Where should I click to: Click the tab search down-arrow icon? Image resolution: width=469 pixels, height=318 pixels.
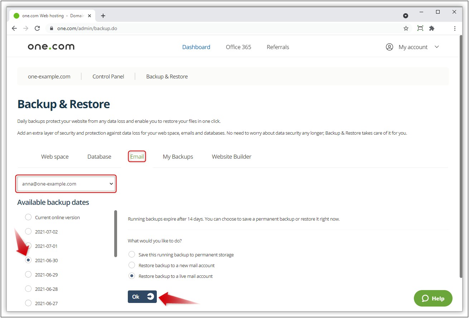click(406, 16)
